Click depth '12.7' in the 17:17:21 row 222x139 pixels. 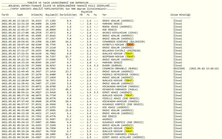(68, 57)
